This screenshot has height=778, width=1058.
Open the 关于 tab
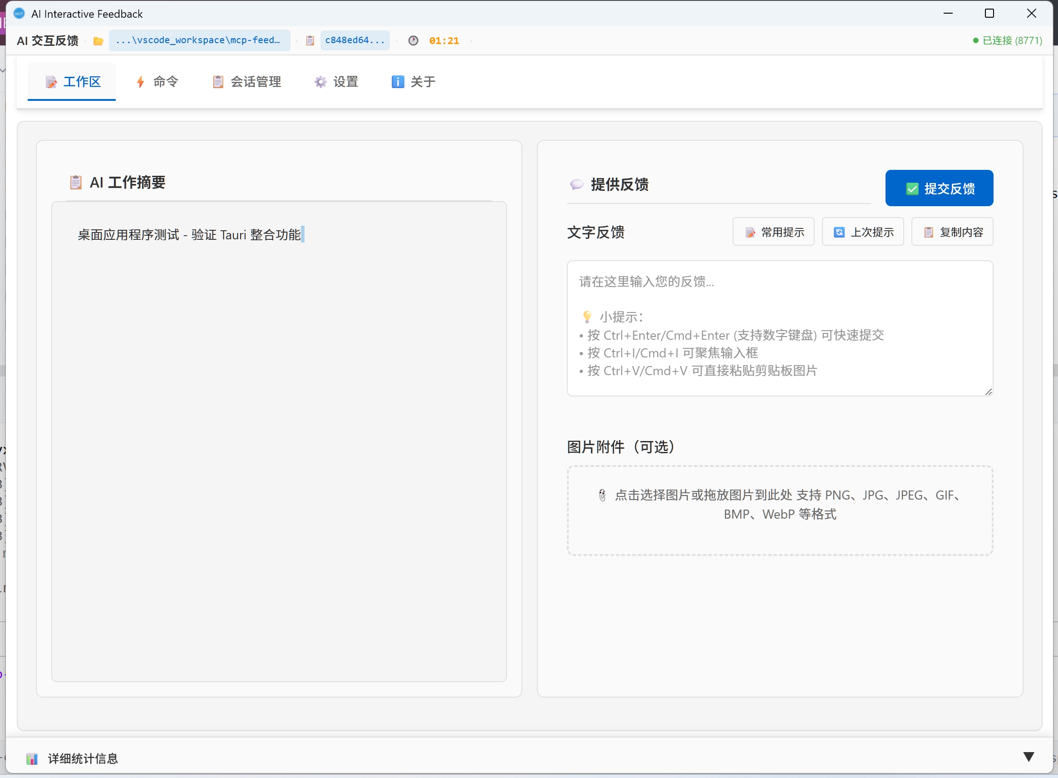[x=413, y=81]
